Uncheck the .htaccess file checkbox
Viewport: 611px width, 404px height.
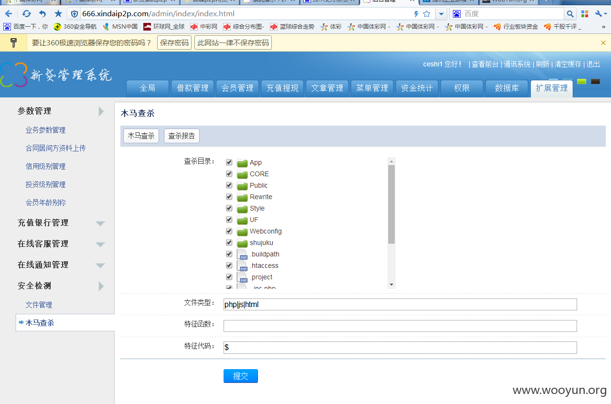(229, 266)
